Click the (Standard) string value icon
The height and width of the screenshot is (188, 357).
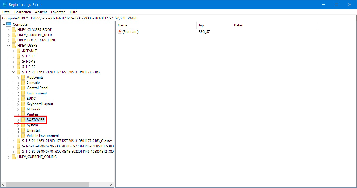(119, 32)
